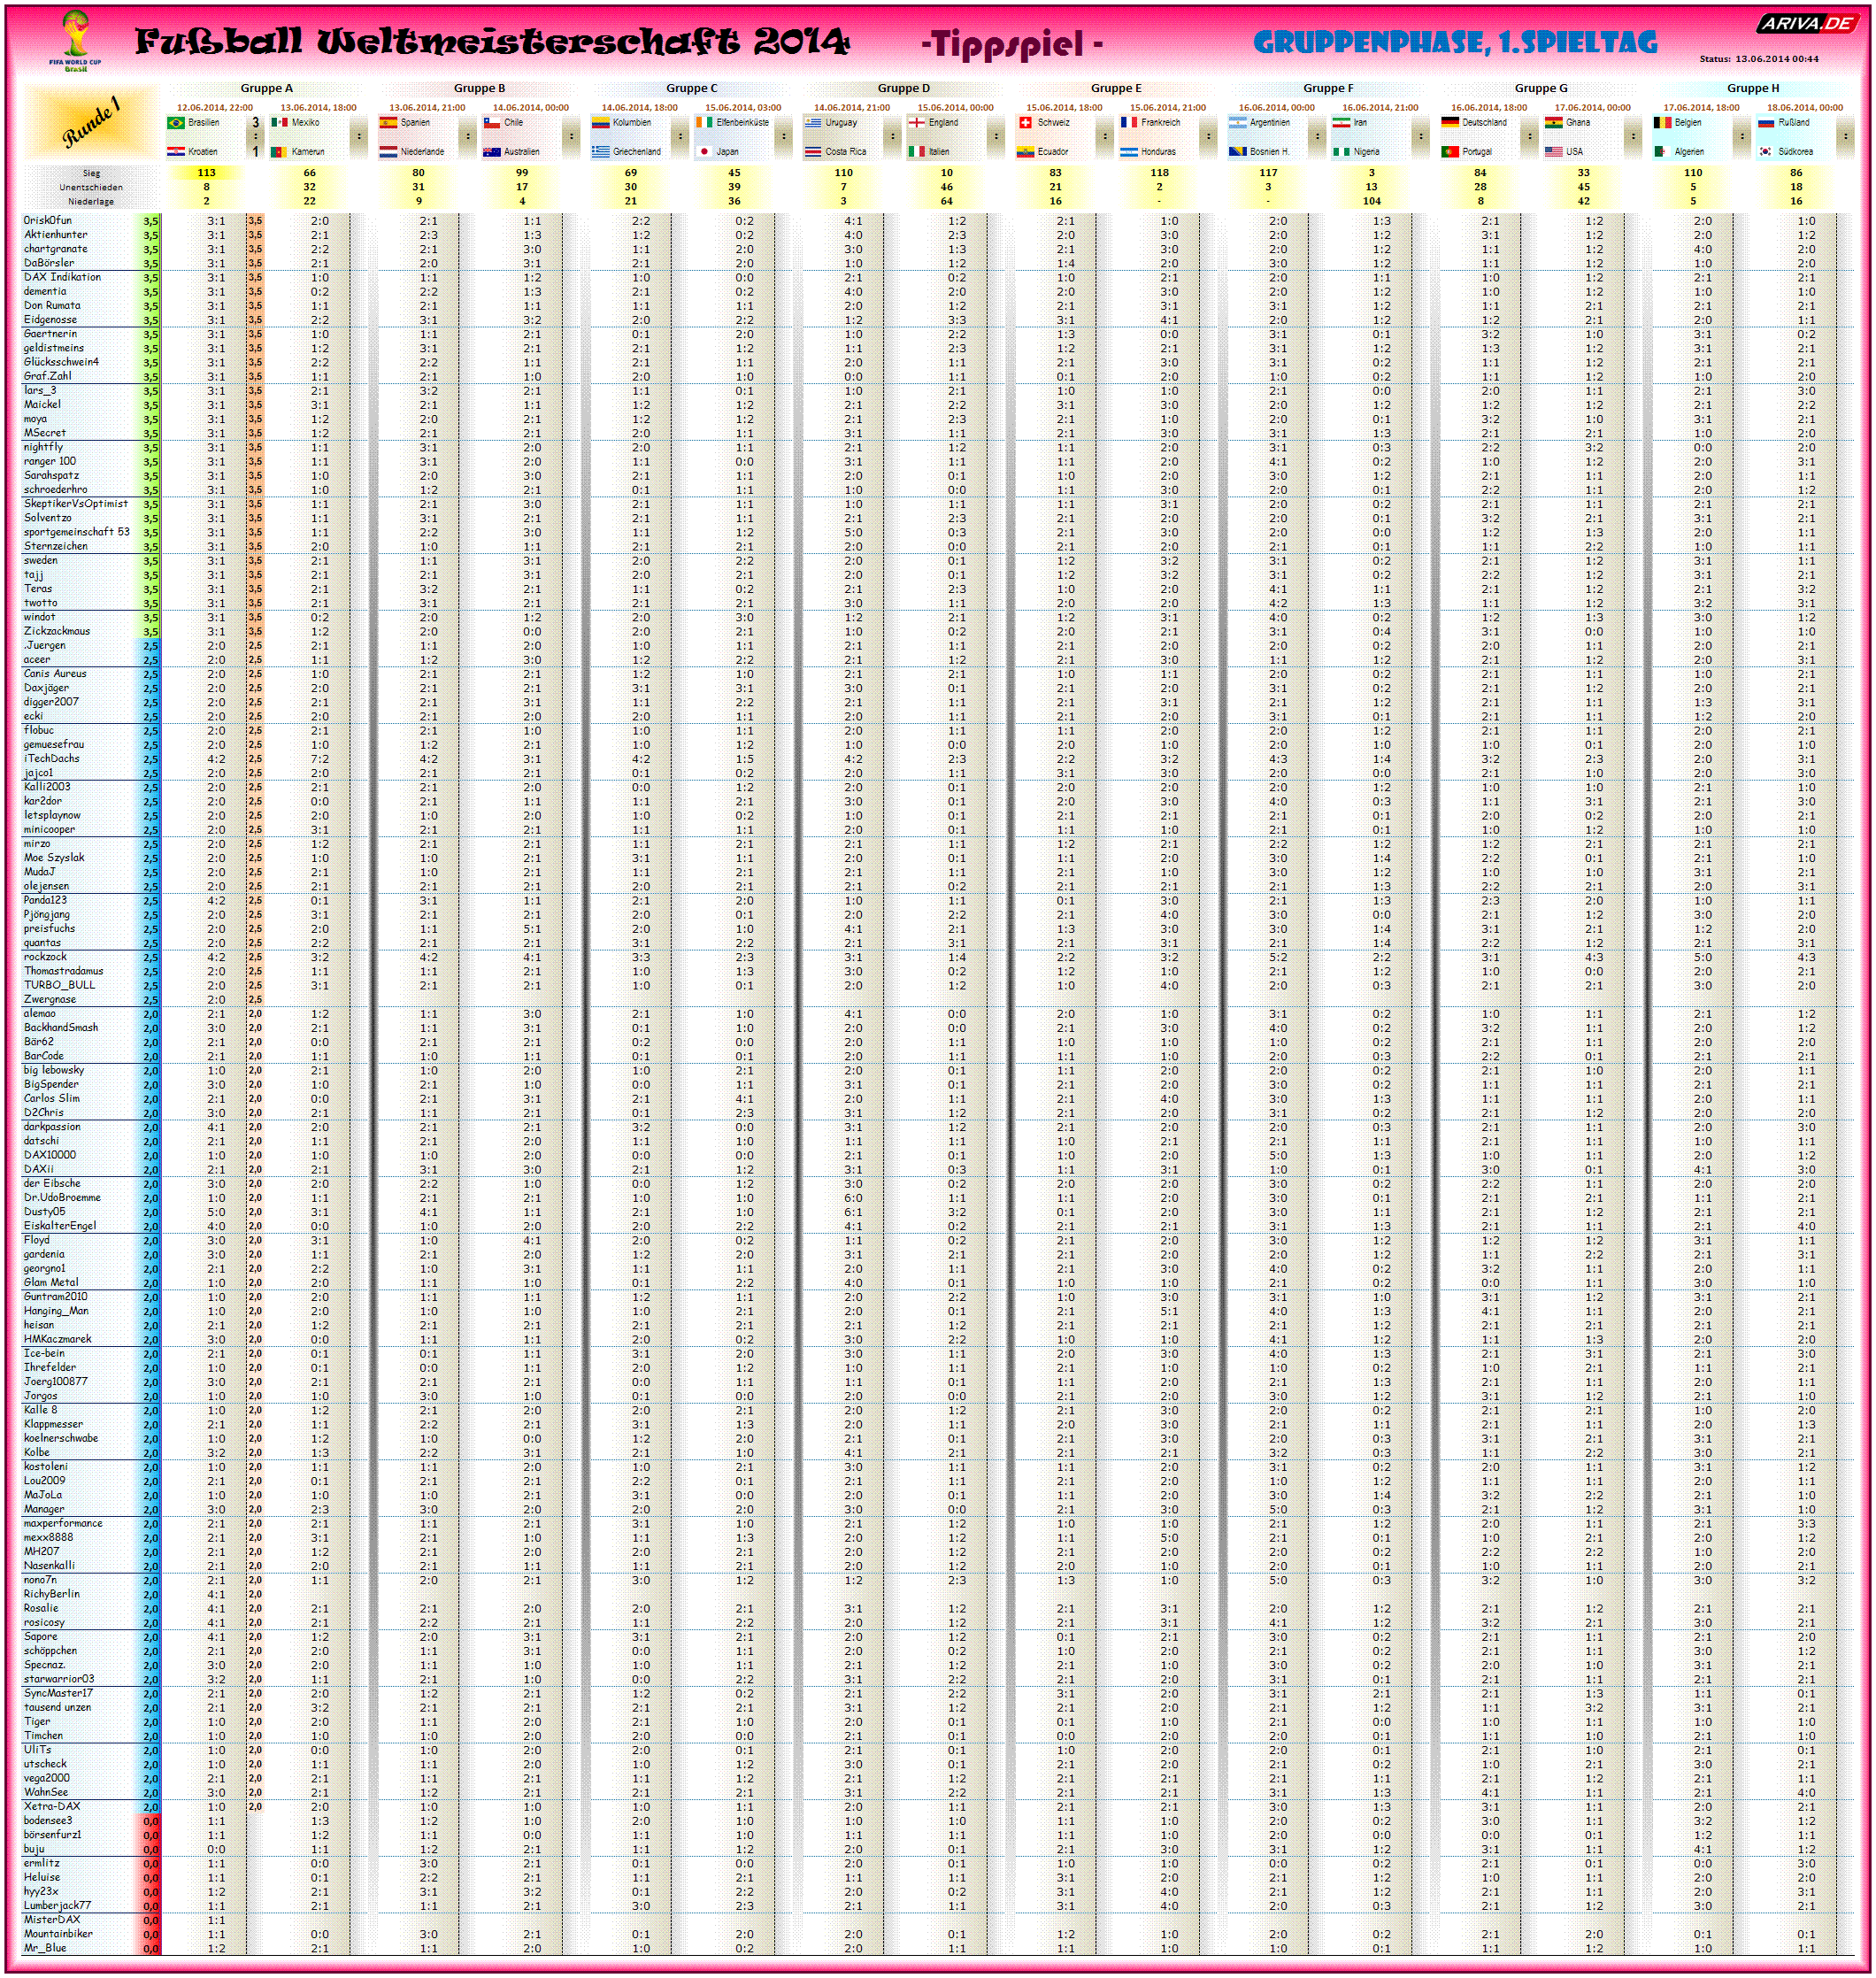Select the England flag icon

coord(917,123)
